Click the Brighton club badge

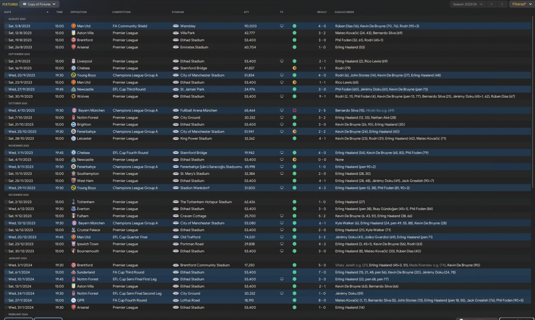(x=74, y=124)
